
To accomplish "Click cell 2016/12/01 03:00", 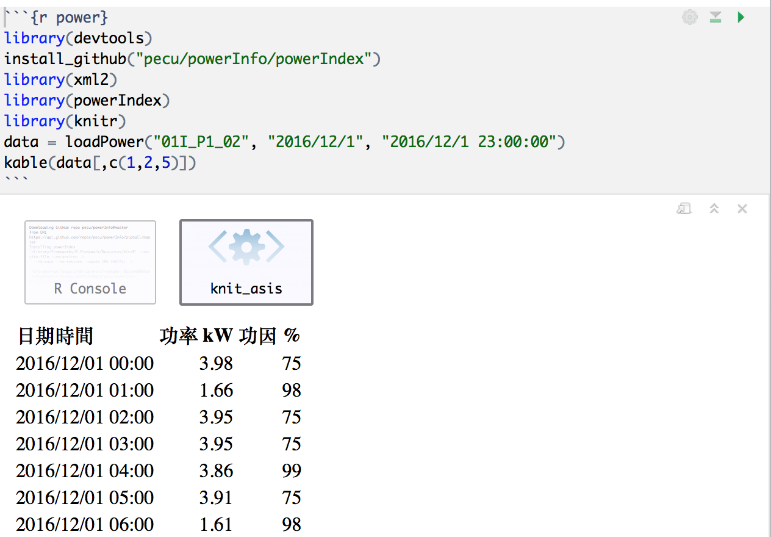I will click(x=85, y=444).
